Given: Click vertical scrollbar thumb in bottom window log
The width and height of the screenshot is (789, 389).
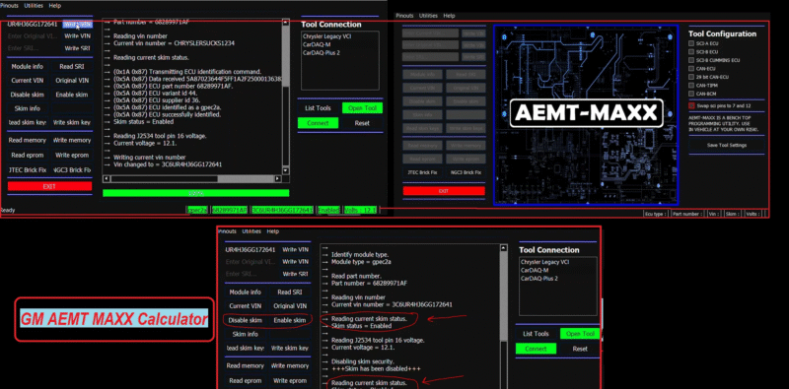Looking at the screenshot, I should 503,295.
